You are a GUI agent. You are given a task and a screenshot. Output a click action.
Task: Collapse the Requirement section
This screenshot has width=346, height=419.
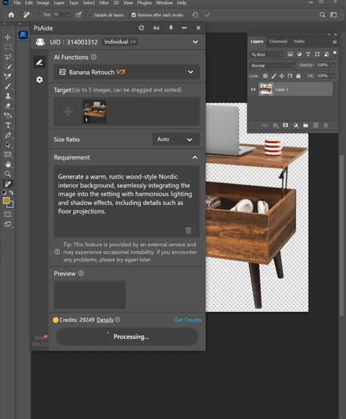pyautogui.click(x=195, y=157)
